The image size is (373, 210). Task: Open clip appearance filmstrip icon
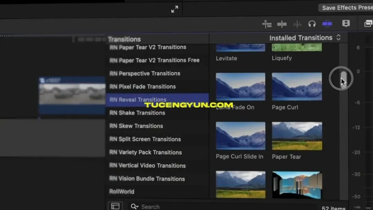(346, 23)
